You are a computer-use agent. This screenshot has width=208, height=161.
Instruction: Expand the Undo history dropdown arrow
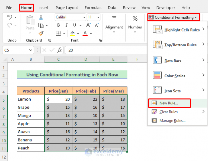pyautogui.click(x=15, y=17)
